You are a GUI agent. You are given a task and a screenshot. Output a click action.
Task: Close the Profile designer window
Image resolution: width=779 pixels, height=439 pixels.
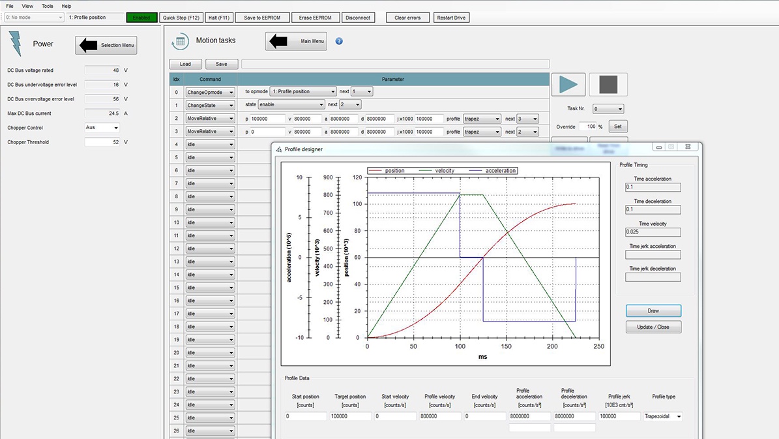pyautogui.click(x=688, y=147)
